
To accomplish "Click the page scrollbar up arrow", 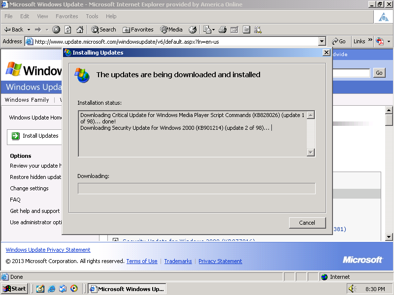I will coord(389,110).
